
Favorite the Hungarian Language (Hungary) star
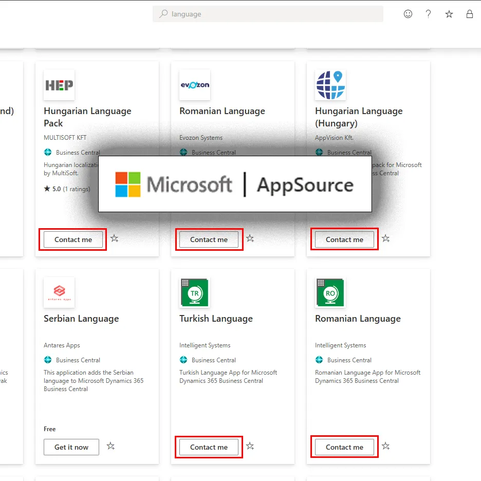[385, 238]
